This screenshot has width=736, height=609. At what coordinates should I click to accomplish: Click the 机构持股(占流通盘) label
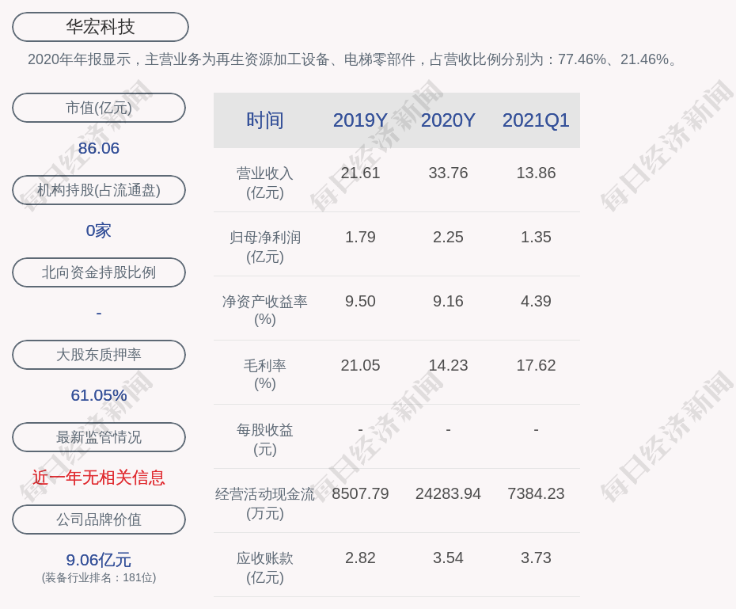(99, 190)
